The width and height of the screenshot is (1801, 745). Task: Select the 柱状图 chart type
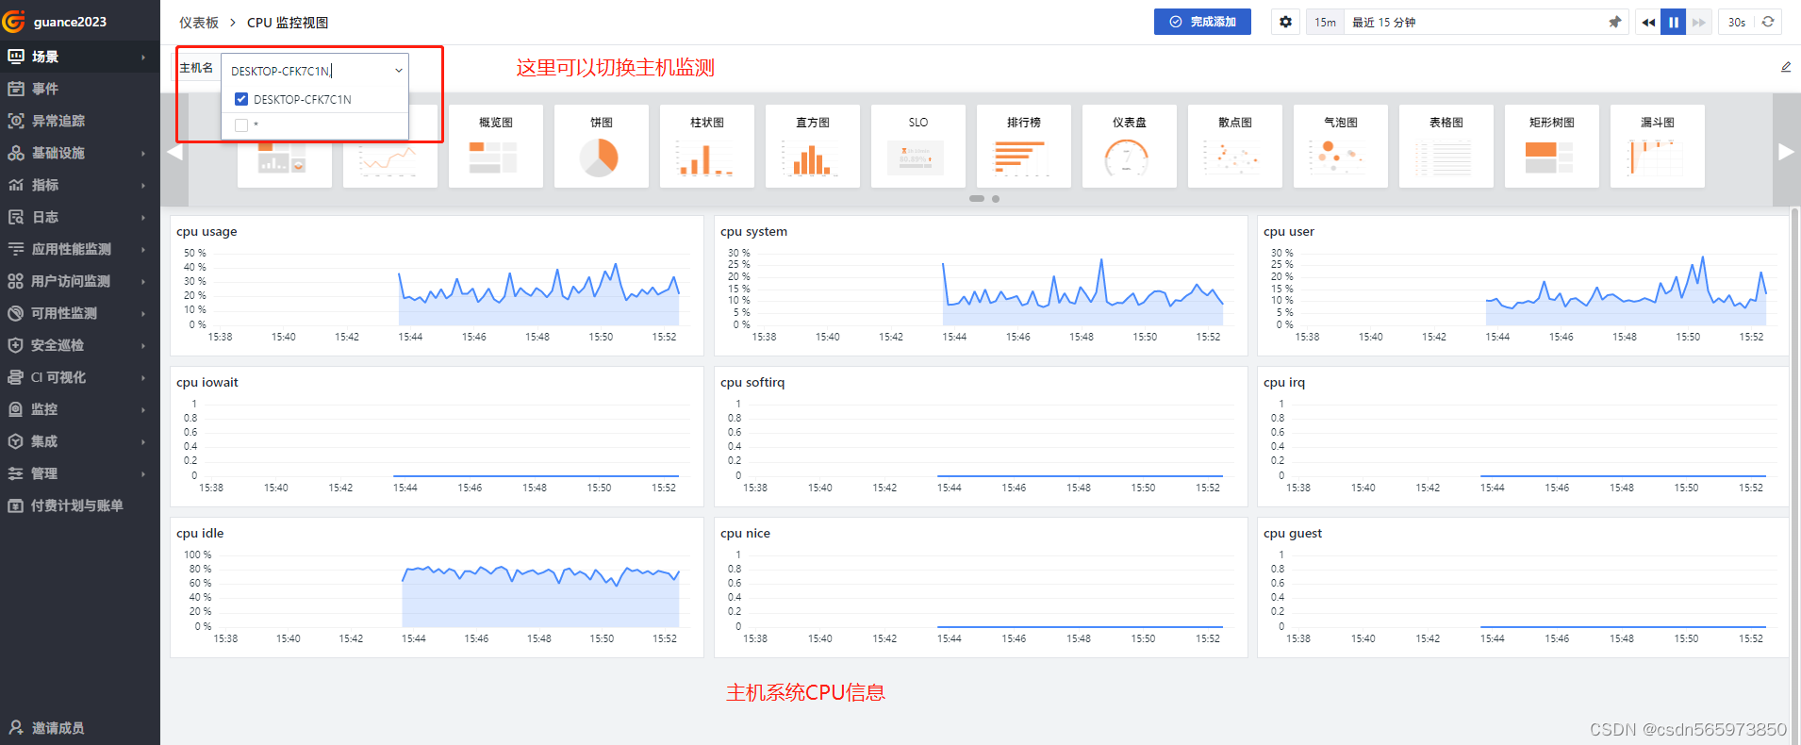pyautogui.click(x=707, y=146)
